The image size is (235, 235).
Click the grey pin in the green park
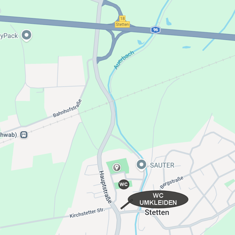click(117, 167)
